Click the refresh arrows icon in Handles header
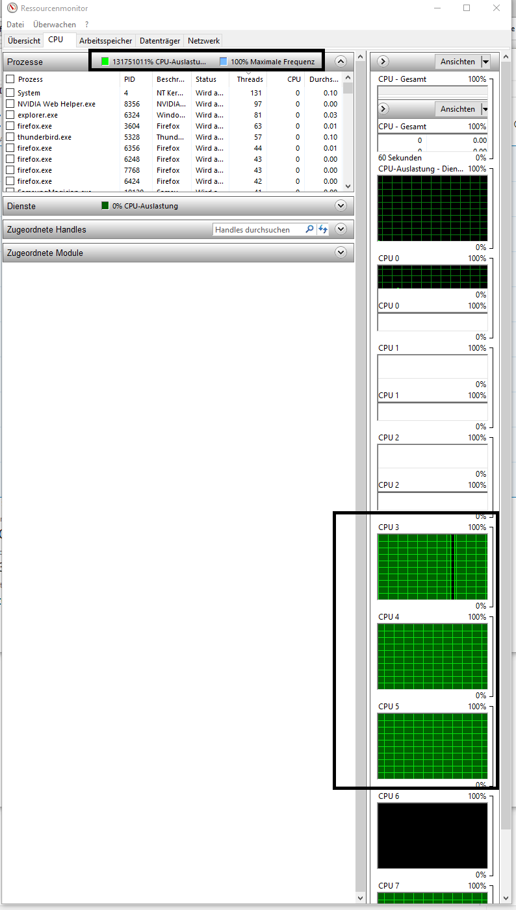Image resolution: width=516 pixels, height=910 pixels. tap(323, 229)
